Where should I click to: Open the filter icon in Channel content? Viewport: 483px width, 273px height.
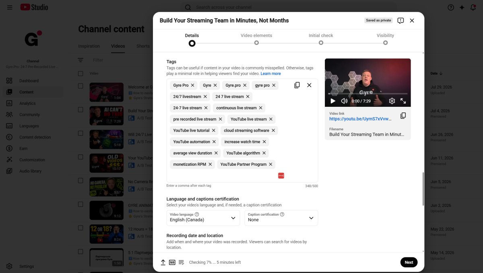[x=80, y=60]
